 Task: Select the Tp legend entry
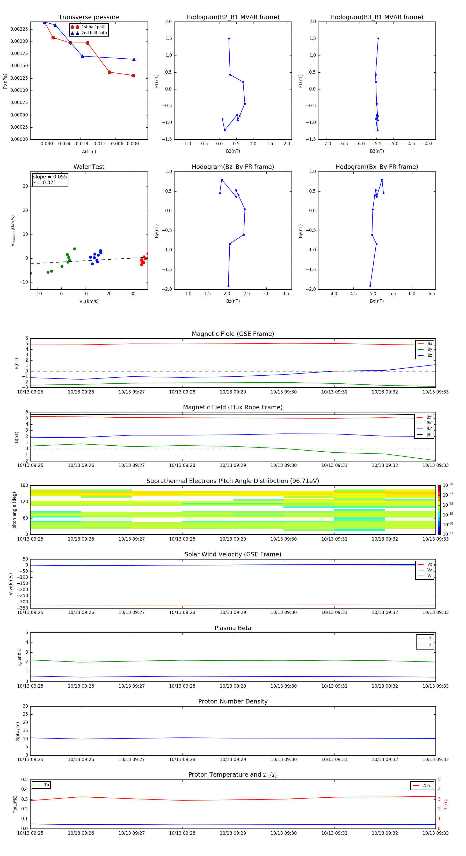point(41,785)
